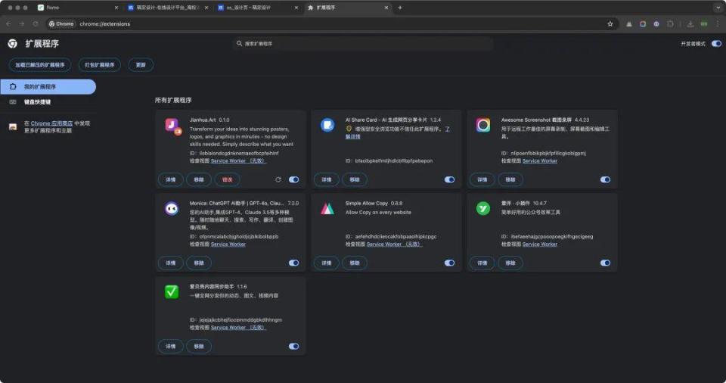This screenshot has width=726, height=383.
Task: Open the 了解详情 link on AI Share Card
Action: tap(353, 136)
